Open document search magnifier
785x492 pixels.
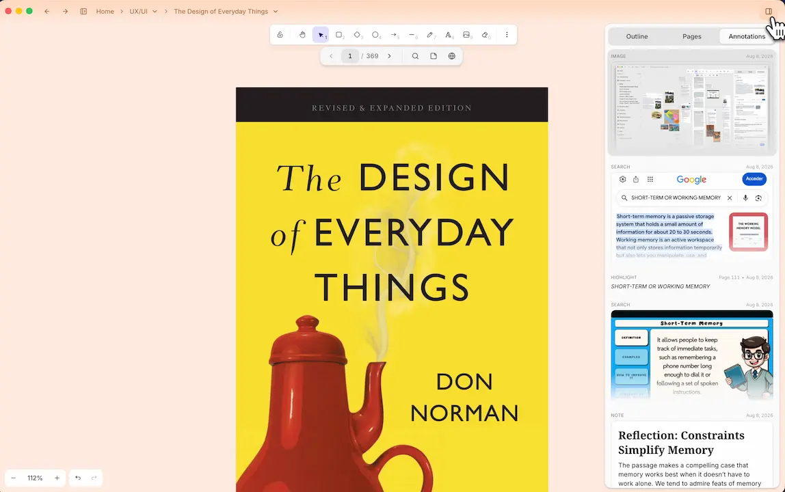415,56
